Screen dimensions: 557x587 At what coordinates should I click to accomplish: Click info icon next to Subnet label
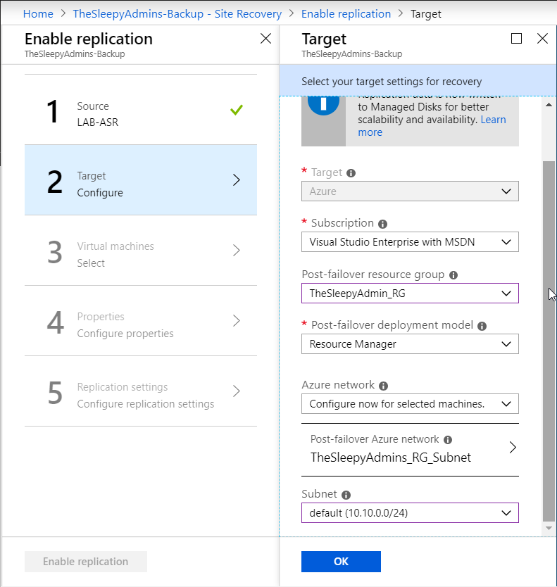point(346,495)
